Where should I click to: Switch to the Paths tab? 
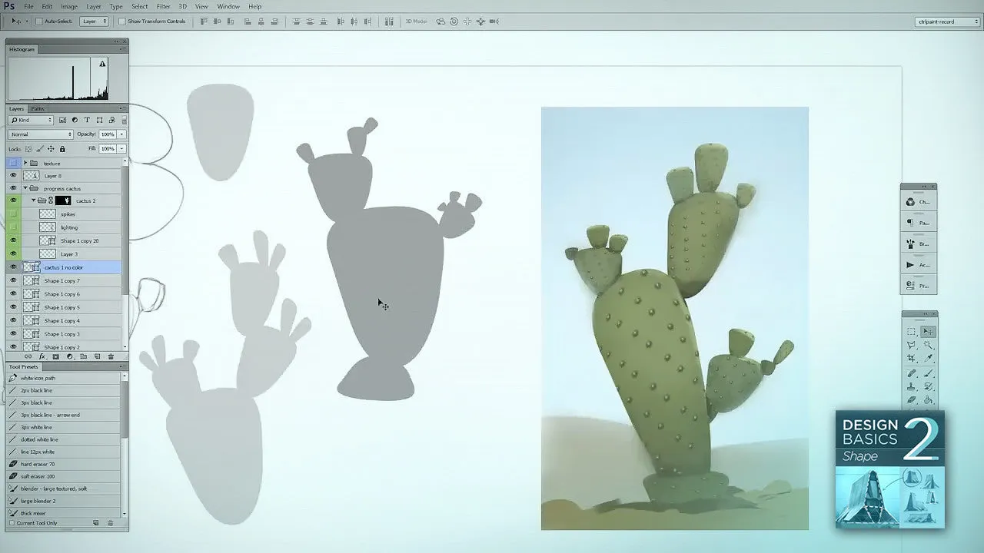coord(38,109)
